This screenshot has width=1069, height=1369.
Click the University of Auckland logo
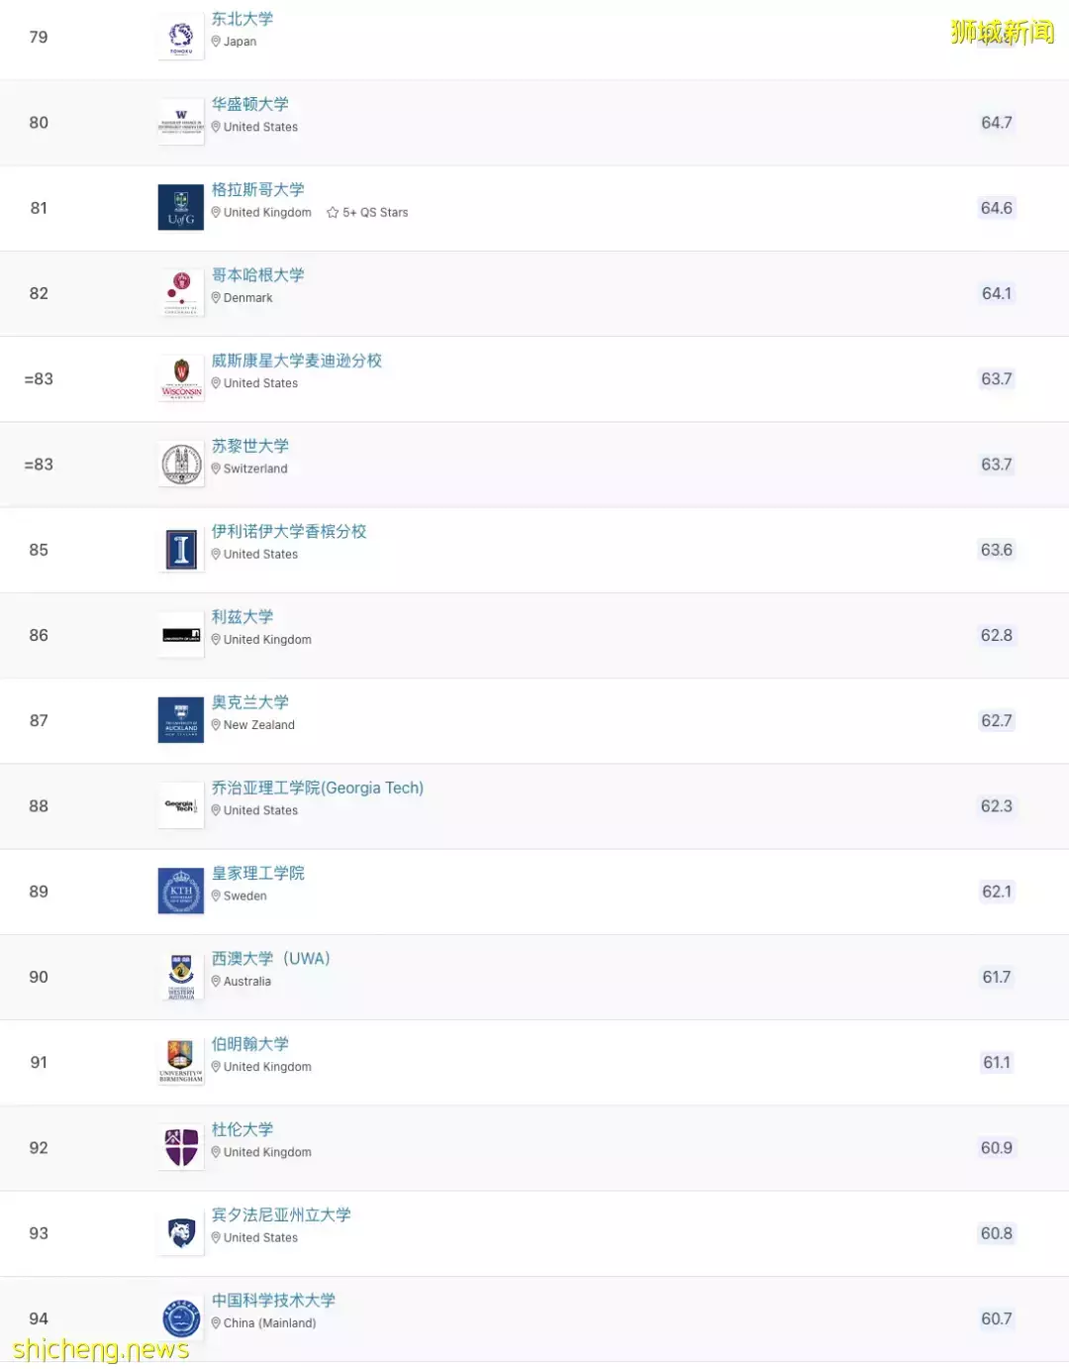click(181, 720)
